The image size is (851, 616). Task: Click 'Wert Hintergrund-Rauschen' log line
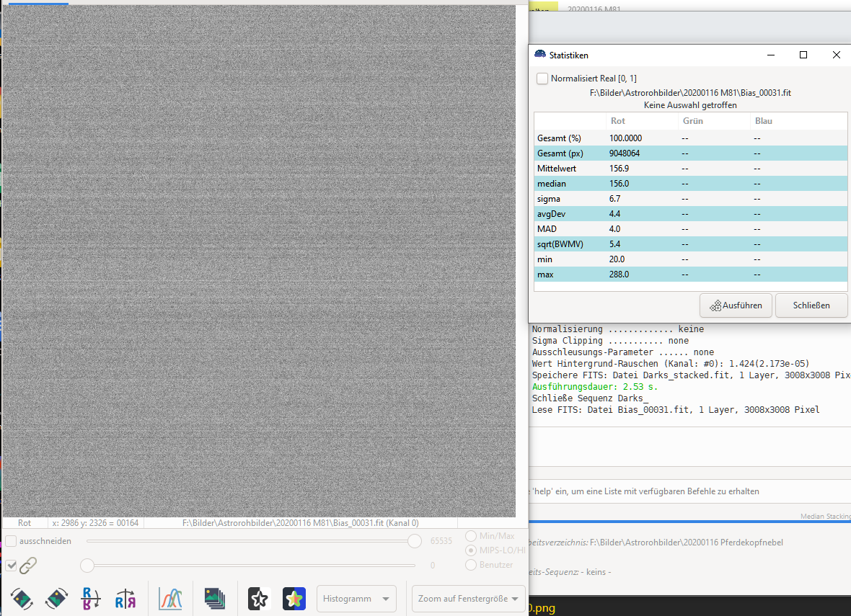coord(670,363)
